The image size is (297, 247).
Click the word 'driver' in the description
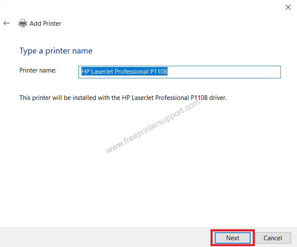[217, 97]
